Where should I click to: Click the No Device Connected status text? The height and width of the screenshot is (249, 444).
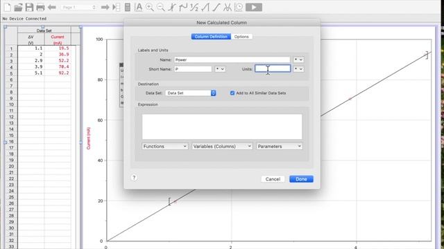[25, 19]
